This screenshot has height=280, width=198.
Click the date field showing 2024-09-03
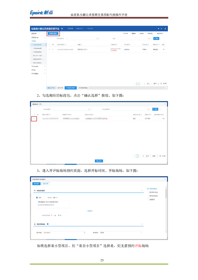64,233
